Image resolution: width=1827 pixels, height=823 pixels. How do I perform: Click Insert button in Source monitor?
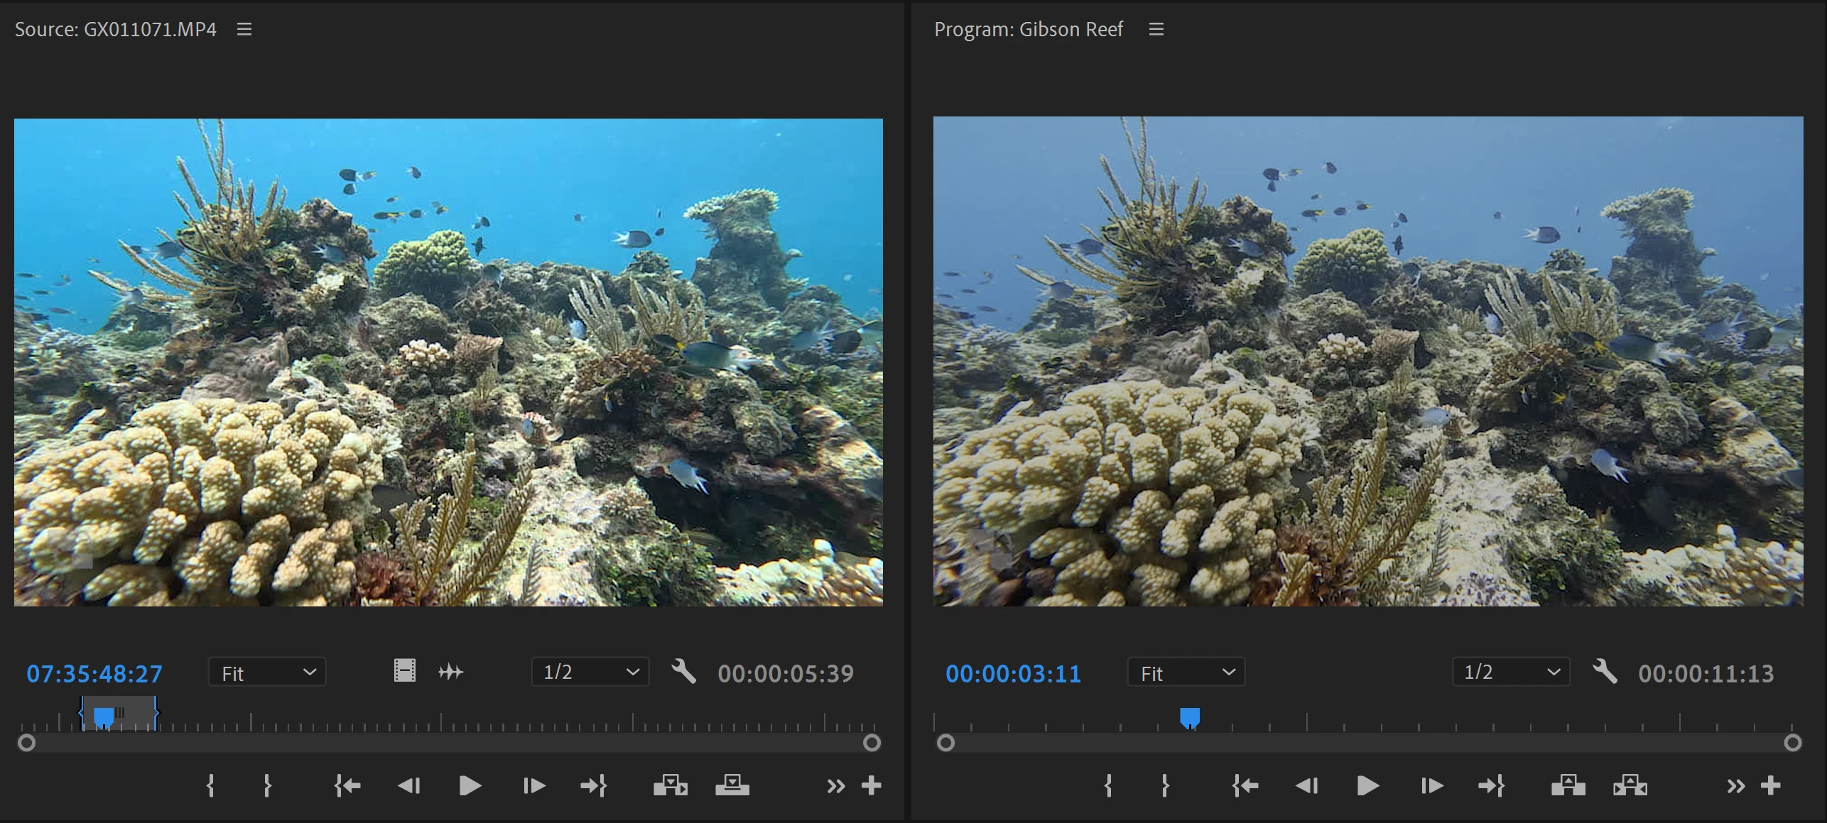[670, 785]
